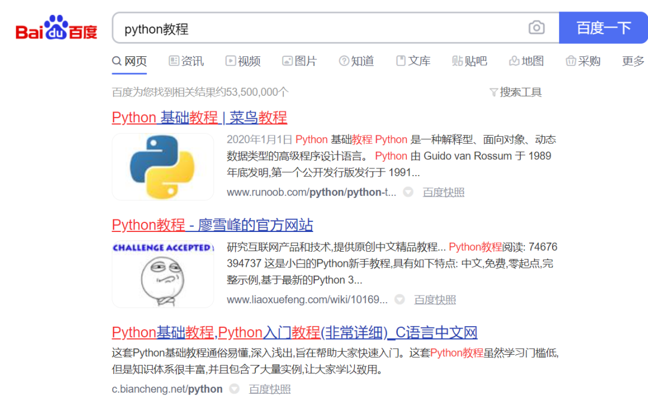Expand dropdown arrow beside c.biancheng.net URL
The image size is (648, 407).
235,389
